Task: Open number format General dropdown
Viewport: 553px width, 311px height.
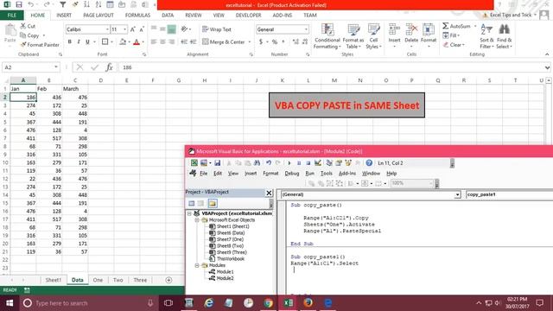Action: point(306,29)
